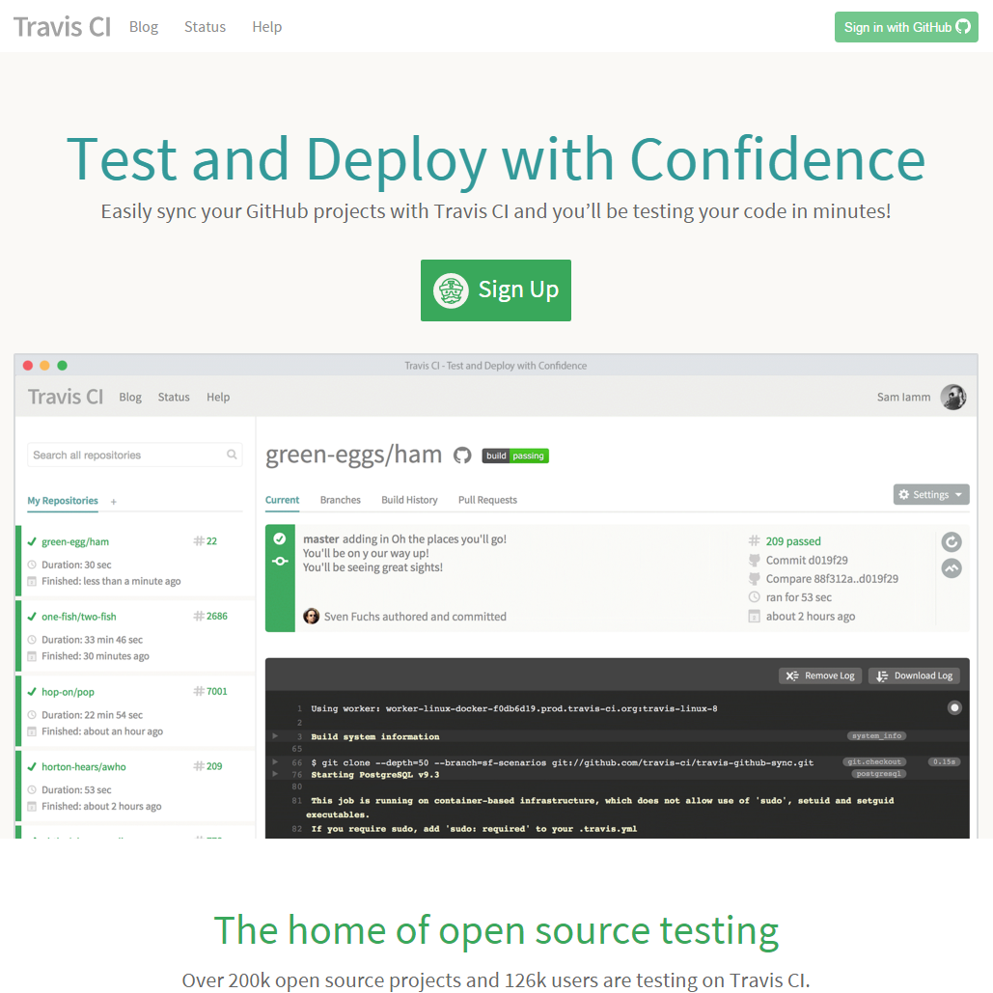This screenshot has width=993, height=993.
Task: Open the hop-on/pop repository link
Action: pos(68,692)
